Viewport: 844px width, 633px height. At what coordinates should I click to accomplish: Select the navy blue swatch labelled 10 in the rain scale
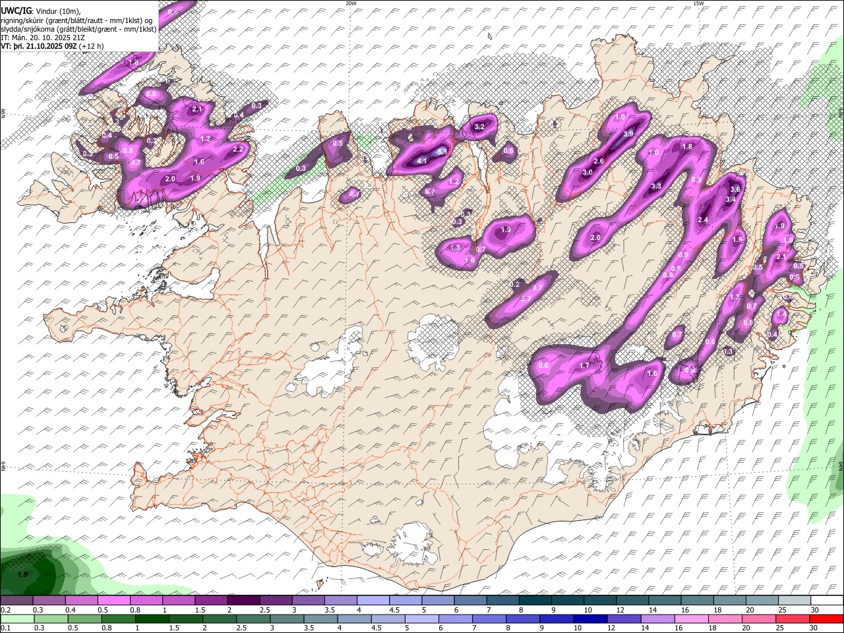pyautogui.click(x=589, y=618)
